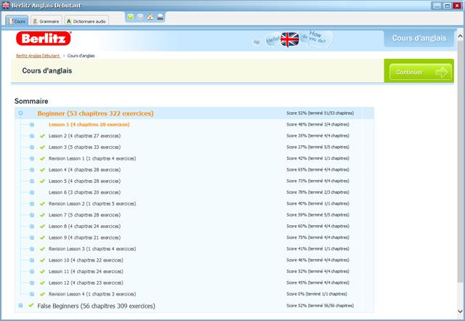Click scrollbar down arrow
Screen dimensions: 465x321
[x=460, y=312]
